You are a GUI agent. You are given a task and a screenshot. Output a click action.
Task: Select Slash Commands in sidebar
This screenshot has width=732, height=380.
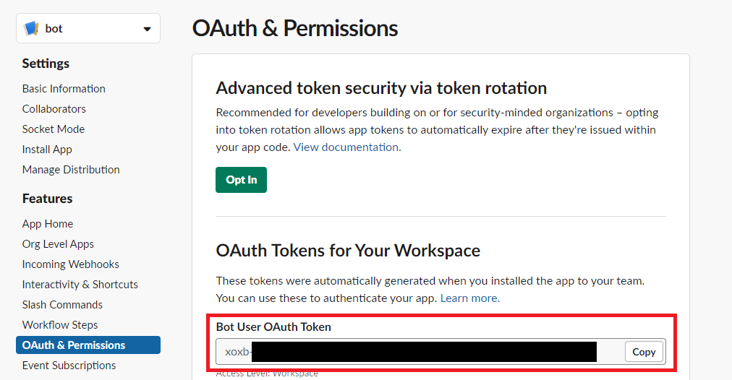62,305
